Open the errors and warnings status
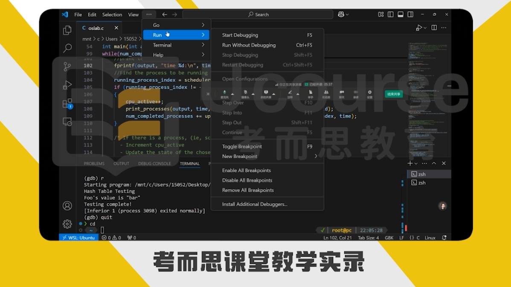Viewport: 511px width, 287px height. (111, 238)
